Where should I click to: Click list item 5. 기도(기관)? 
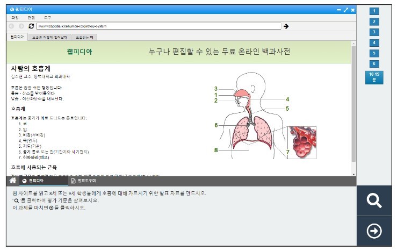(x=30, y=146)
